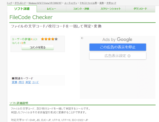Click the FileCode Checker title
Screen dimensions: 159x122
coord(31,17)
